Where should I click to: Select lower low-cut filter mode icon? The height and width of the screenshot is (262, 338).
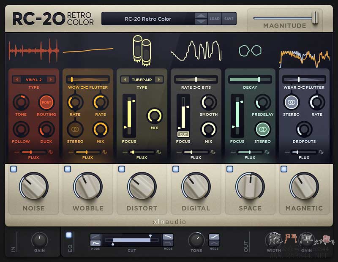point(95,243)
